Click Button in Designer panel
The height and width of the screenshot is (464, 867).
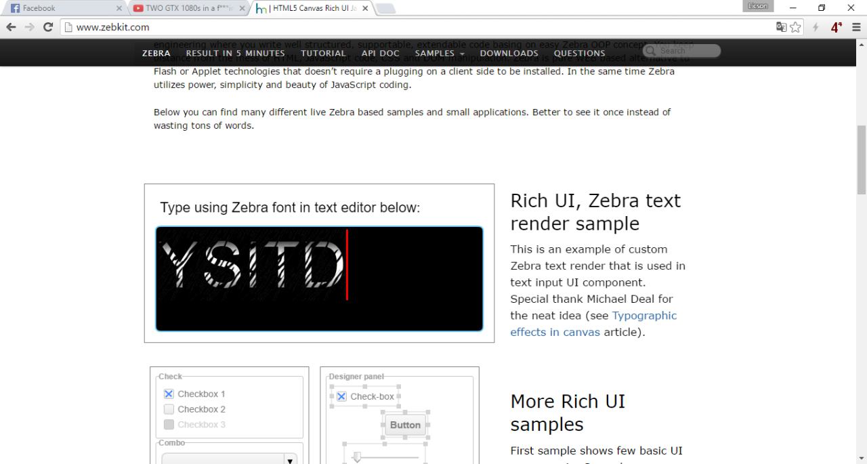pyautogui.click(x=405, y=425)
